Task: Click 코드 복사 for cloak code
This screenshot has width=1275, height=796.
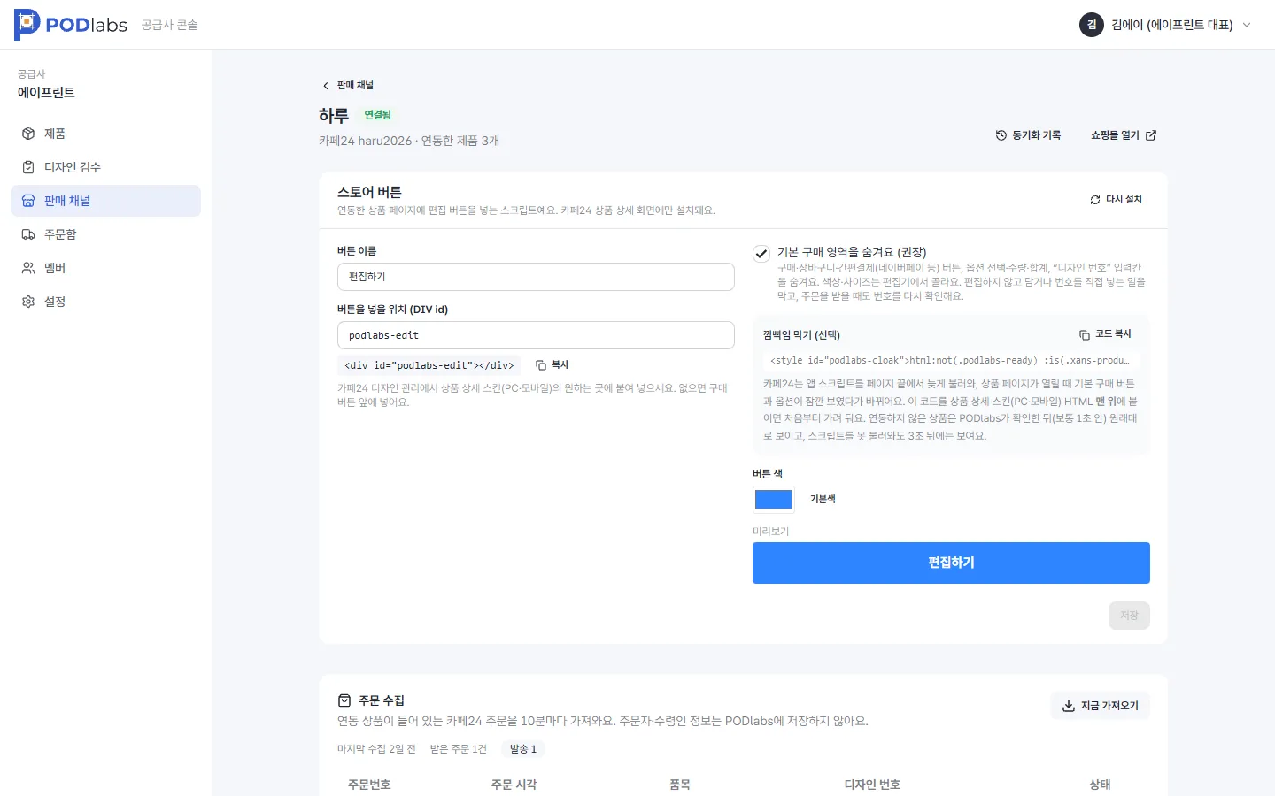Action: 1106,334
